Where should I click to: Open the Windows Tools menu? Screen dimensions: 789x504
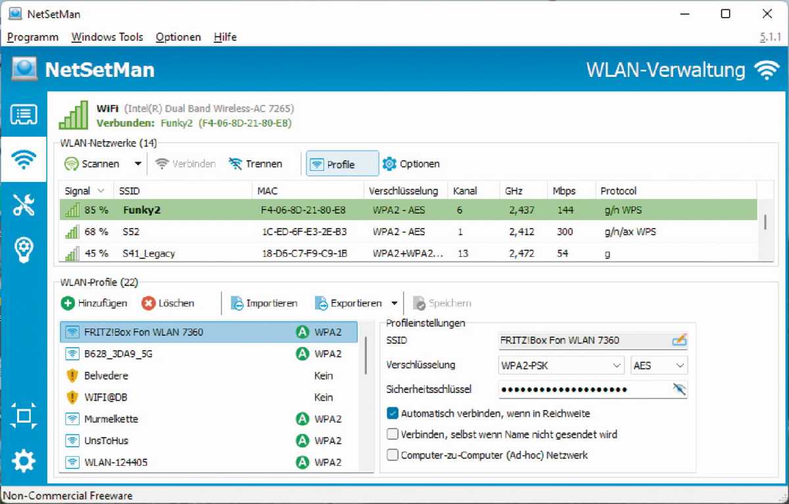[x=107, y=37]
